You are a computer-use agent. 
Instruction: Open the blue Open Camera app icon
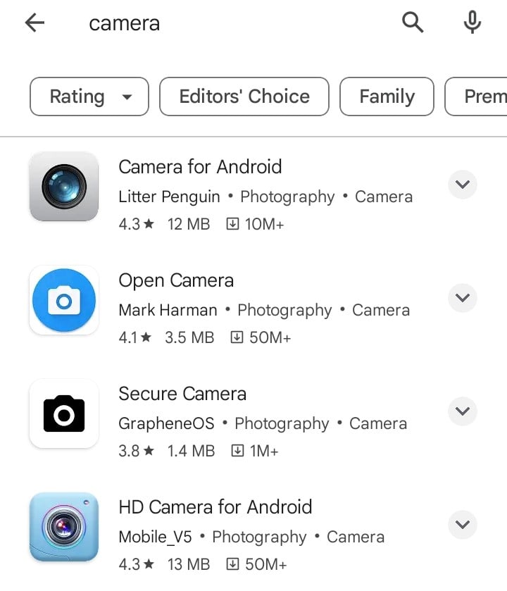point(64,300)
